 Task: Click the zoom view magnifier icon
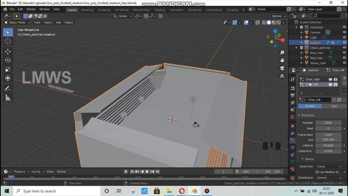pos(282,53)
